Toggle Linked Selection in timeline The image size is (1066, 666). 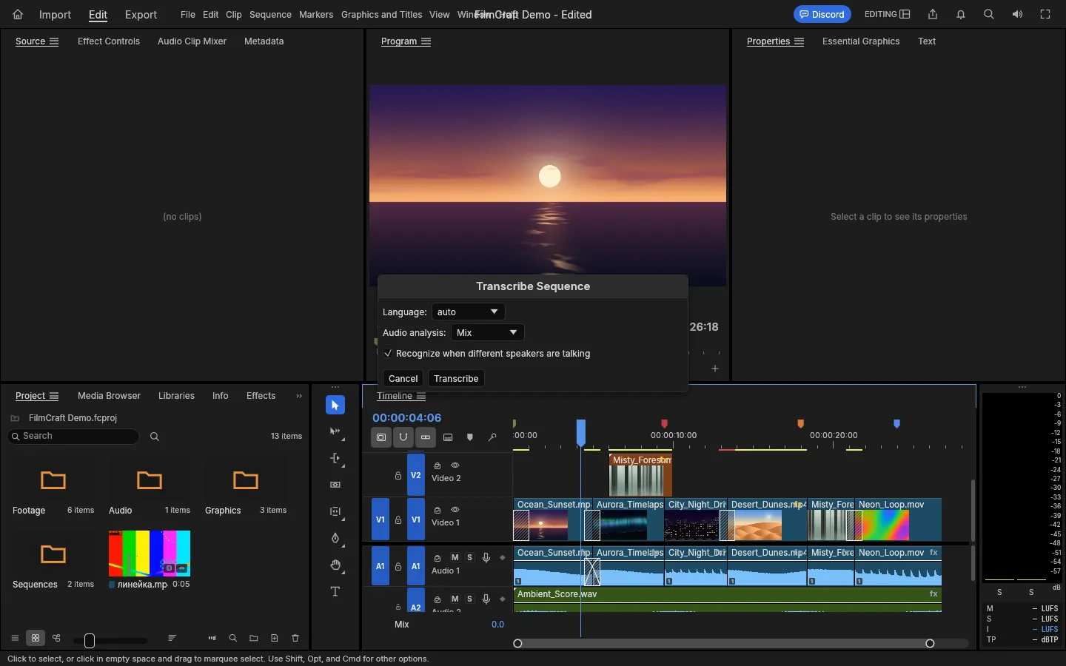(x=426, y=437)
